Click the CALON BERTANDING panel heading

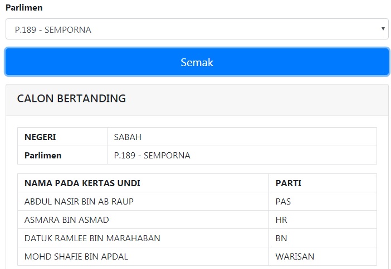coord(71,99)
